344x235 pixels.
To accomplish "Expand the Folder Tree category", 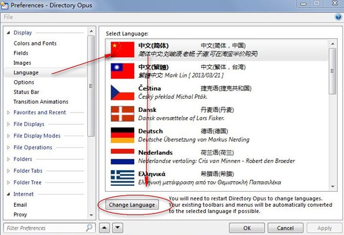I will click(x=8, y=182).
